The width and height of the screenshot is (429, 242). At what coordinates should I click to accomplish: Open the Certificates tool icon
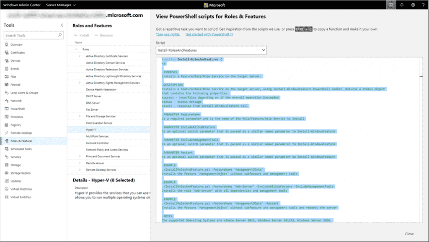coord(7,52)
